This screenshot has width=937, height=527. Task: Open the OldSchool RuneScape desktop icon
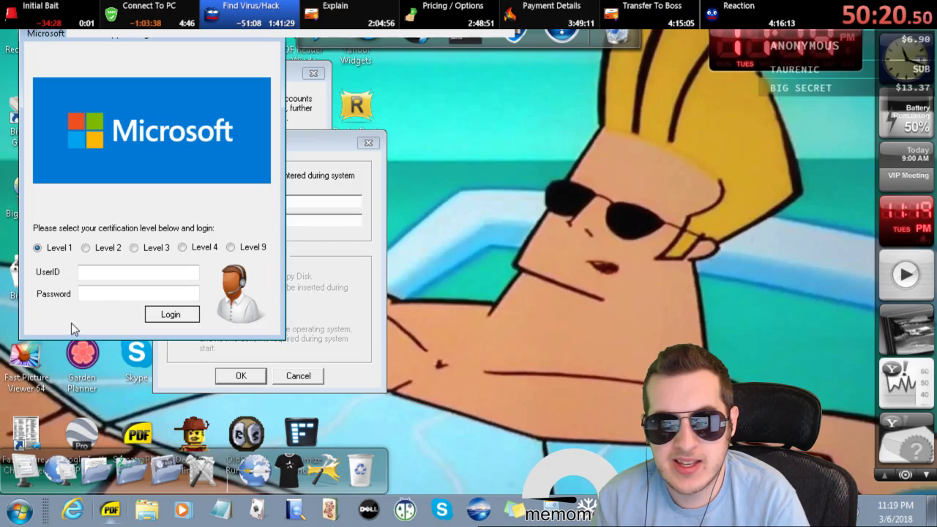pyautogui.click(x=247, y=433)
